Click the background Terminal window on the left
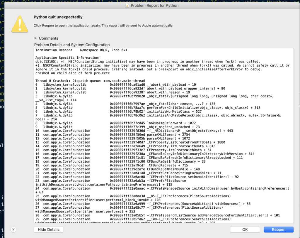 point(2,117)
